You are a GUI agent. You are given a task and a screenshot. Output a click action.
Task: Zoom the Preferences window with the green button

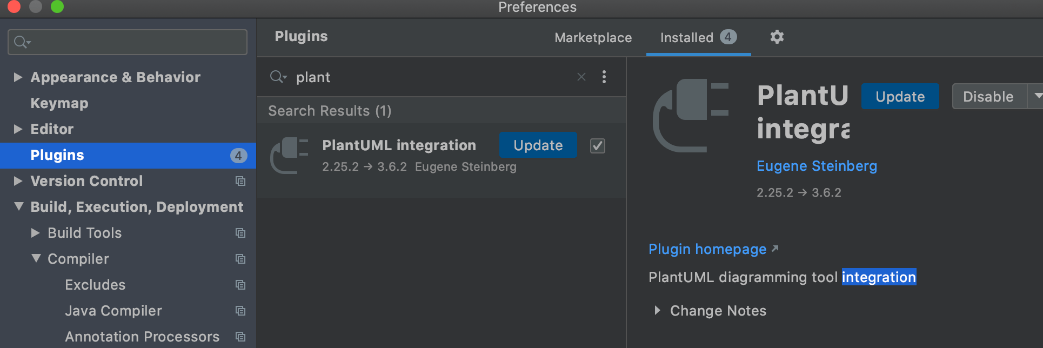pyautogui.click(x=57, y=6)
